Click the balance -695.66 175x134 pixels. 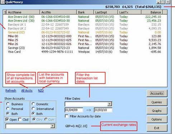[156, 52]
